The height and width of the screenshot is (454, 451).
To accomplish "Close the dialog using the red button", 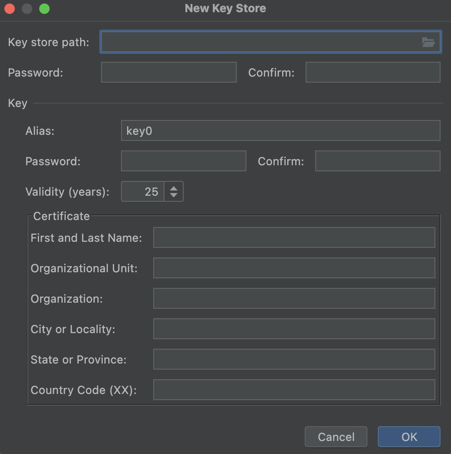I will [10, 9].
